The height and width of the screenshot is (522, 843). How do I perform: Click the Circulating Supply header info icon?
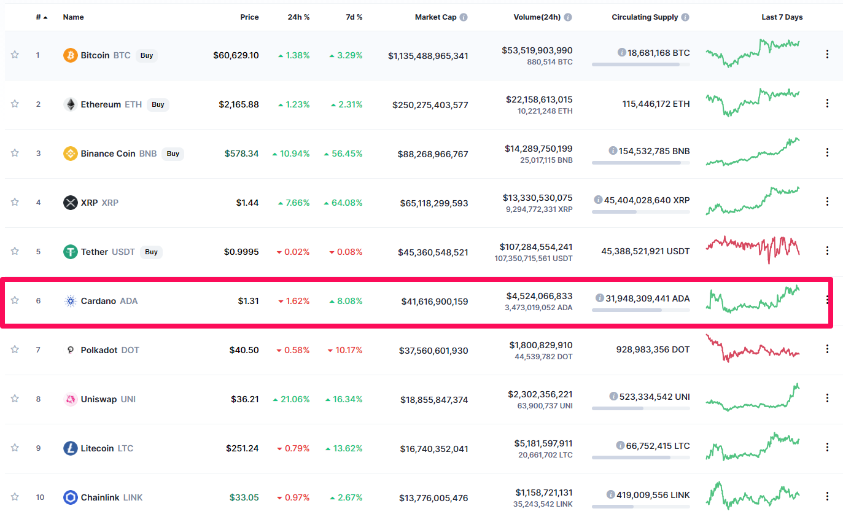685,17
